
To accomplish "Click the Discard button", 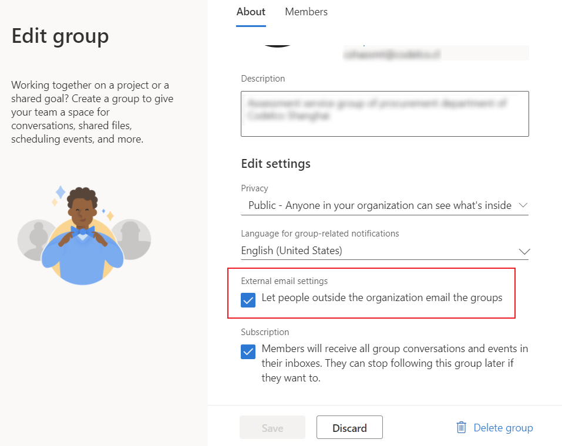I will [x=349, y=427].
